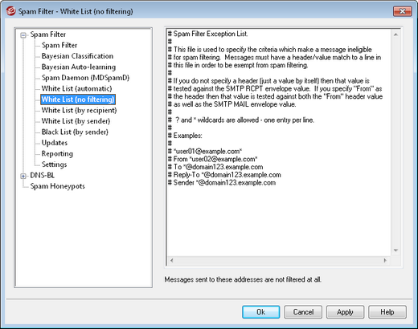The image size is (418, 329).
Task: Select Black List (by sender) entry
Action: pyautogui.click(x=75, y=132)
